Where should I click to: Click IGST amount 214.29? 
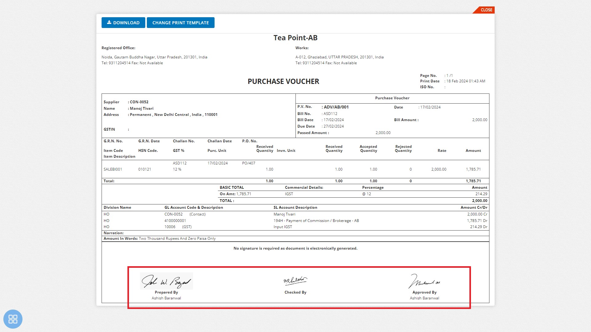481,194
